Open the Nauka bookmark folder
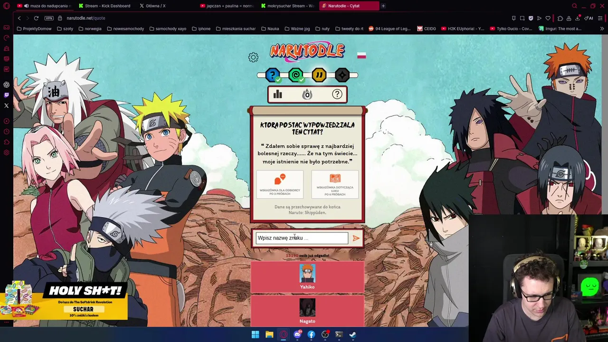608x342 pixels. [x=270, y=28]
